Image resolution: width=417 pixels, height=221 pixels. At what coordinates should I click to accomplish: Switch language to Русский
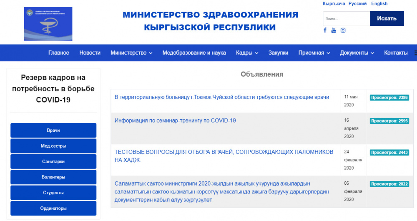[x=357, y=3]
